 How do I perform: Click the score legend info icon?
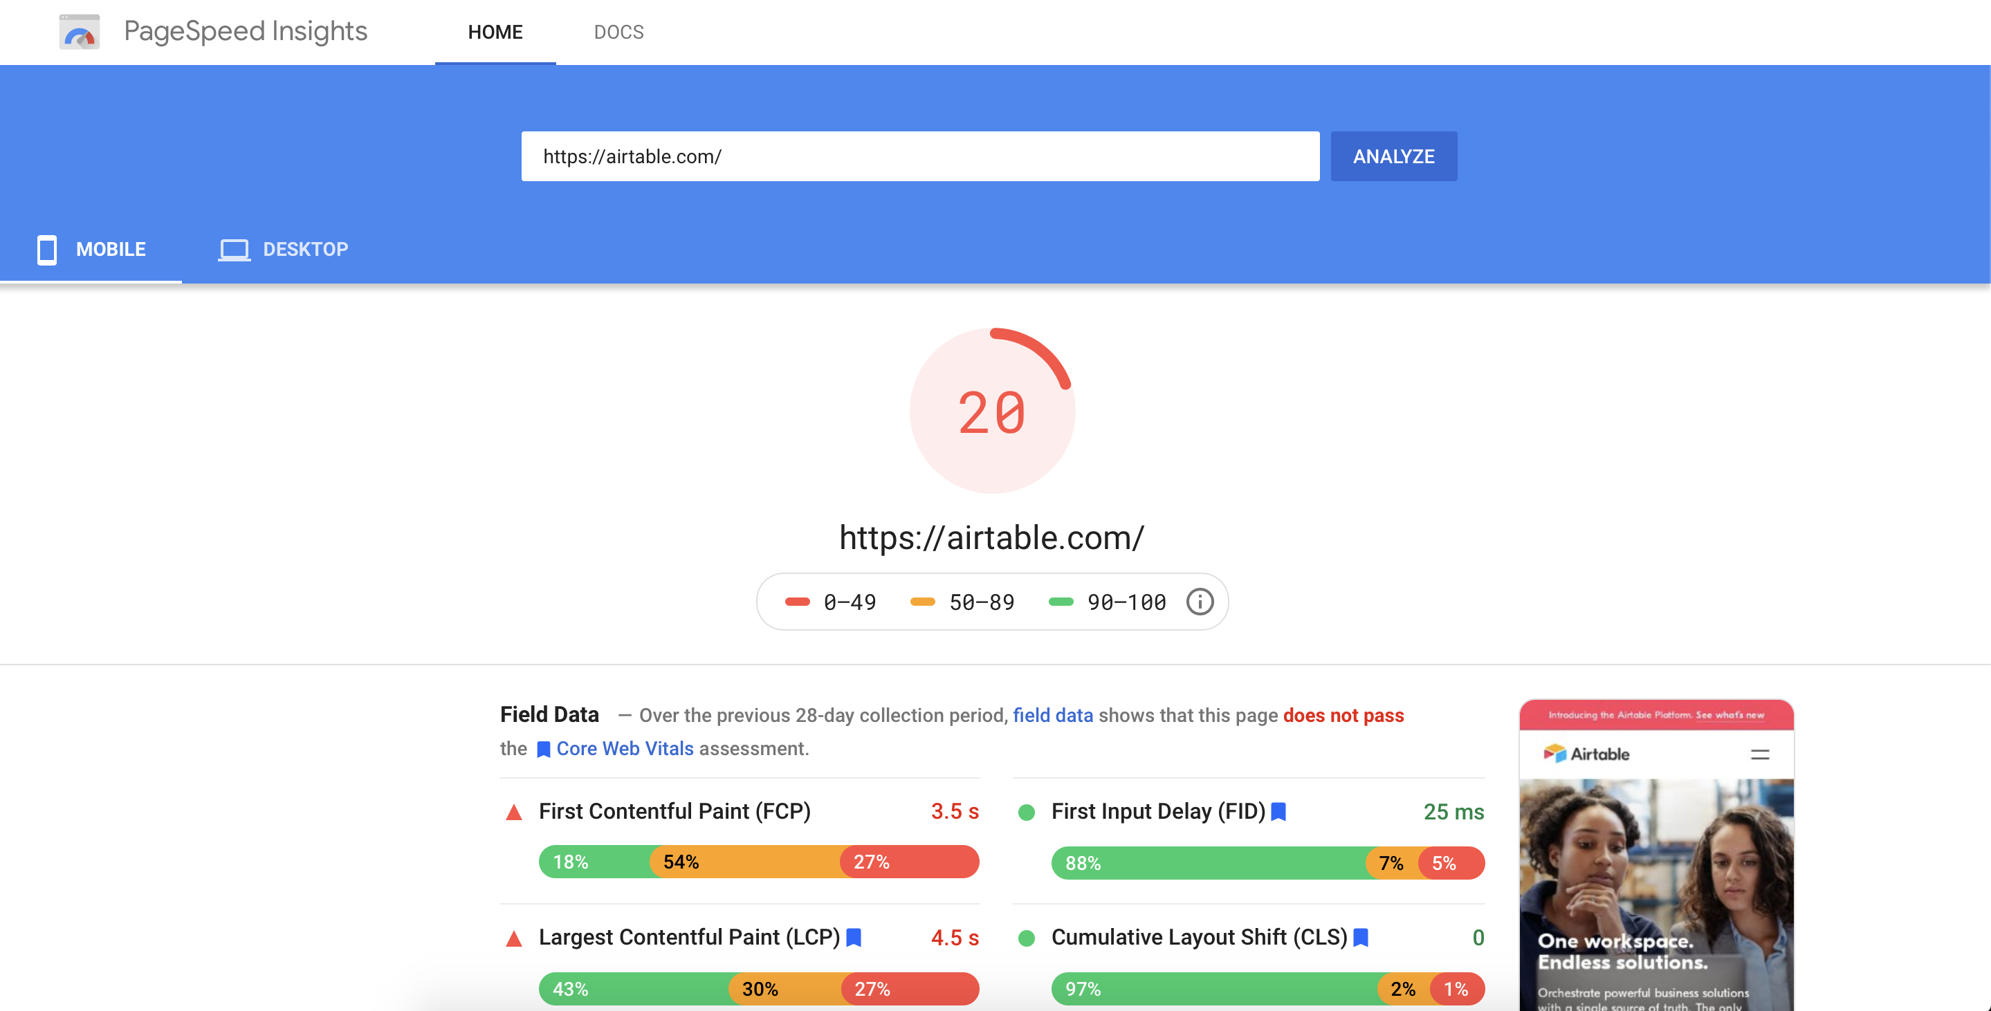[1200, 602]
